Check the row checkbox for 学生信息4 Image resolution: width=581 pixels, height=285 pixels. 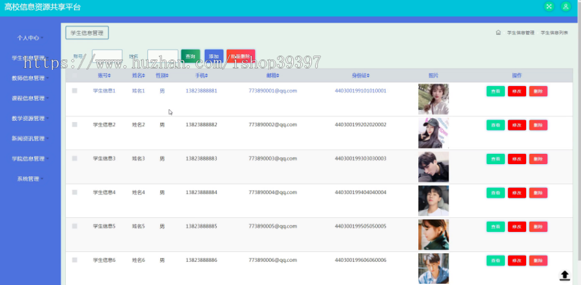(x=74, y=192)
